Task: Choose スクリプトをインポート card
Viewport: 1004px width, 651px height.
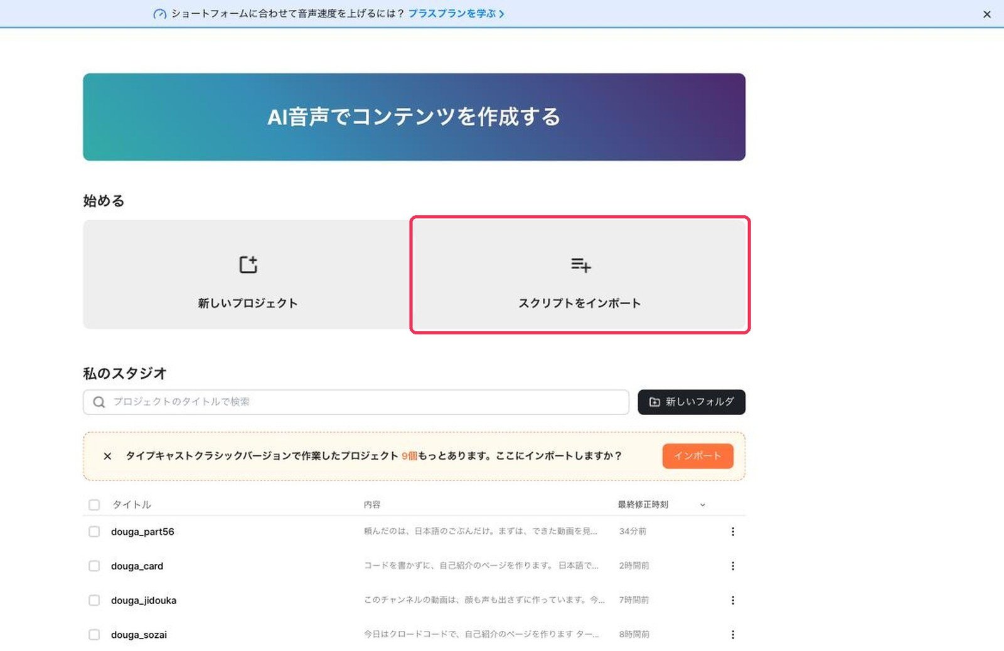Action: [x=580, y=274]
